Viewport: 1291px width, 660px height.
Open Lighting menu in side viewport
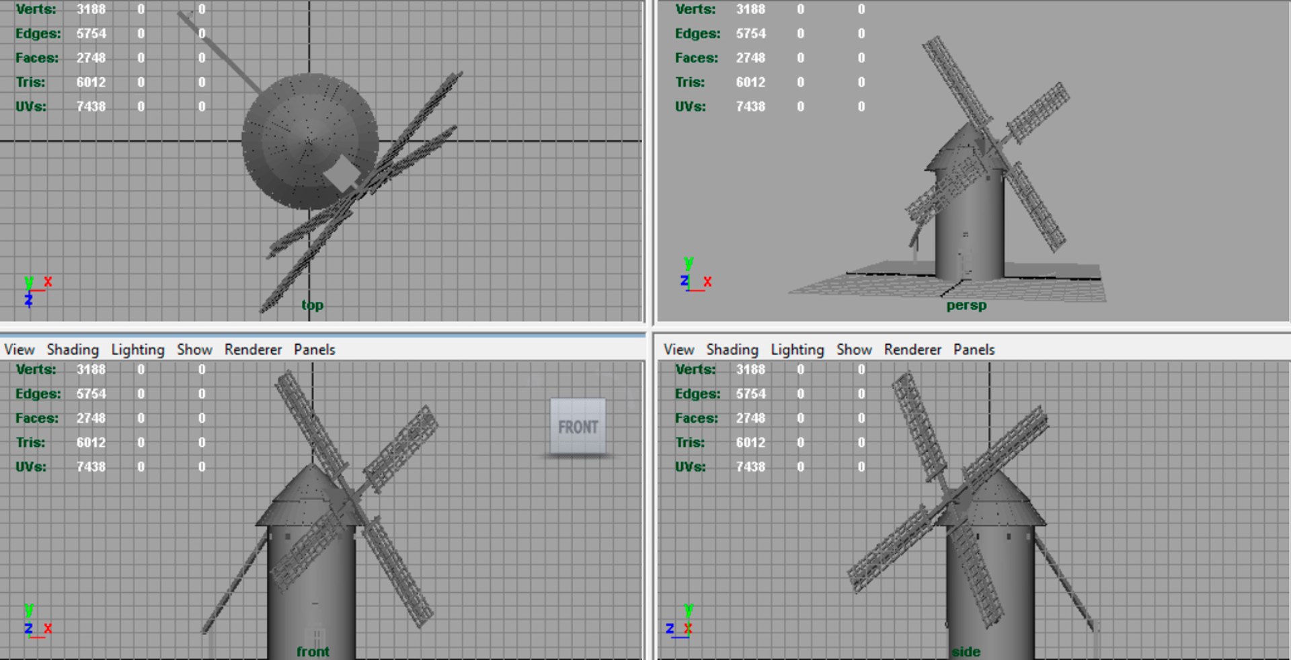(797, 349)
